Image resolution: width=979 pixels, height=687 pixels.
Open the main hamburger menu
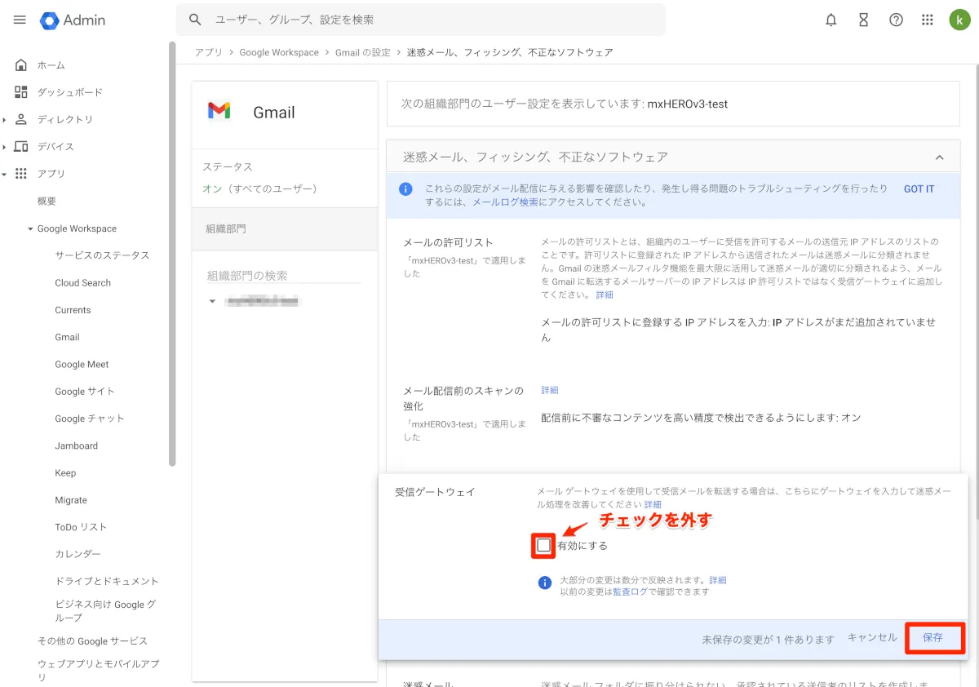tap(20, 20)
